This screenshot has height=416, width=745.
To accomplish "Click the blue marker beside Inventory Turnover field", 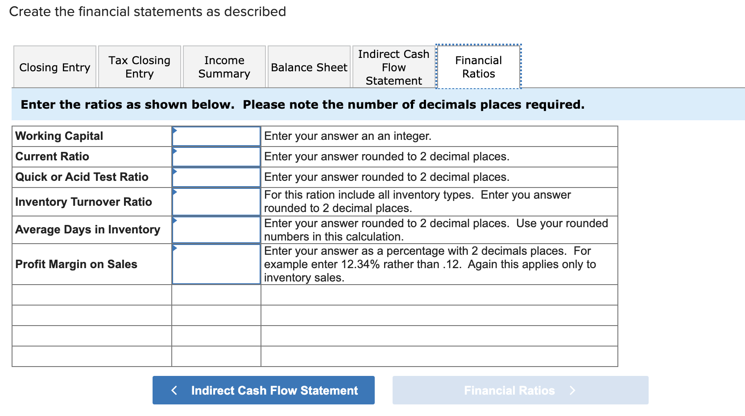I will (x=174, y=192).
